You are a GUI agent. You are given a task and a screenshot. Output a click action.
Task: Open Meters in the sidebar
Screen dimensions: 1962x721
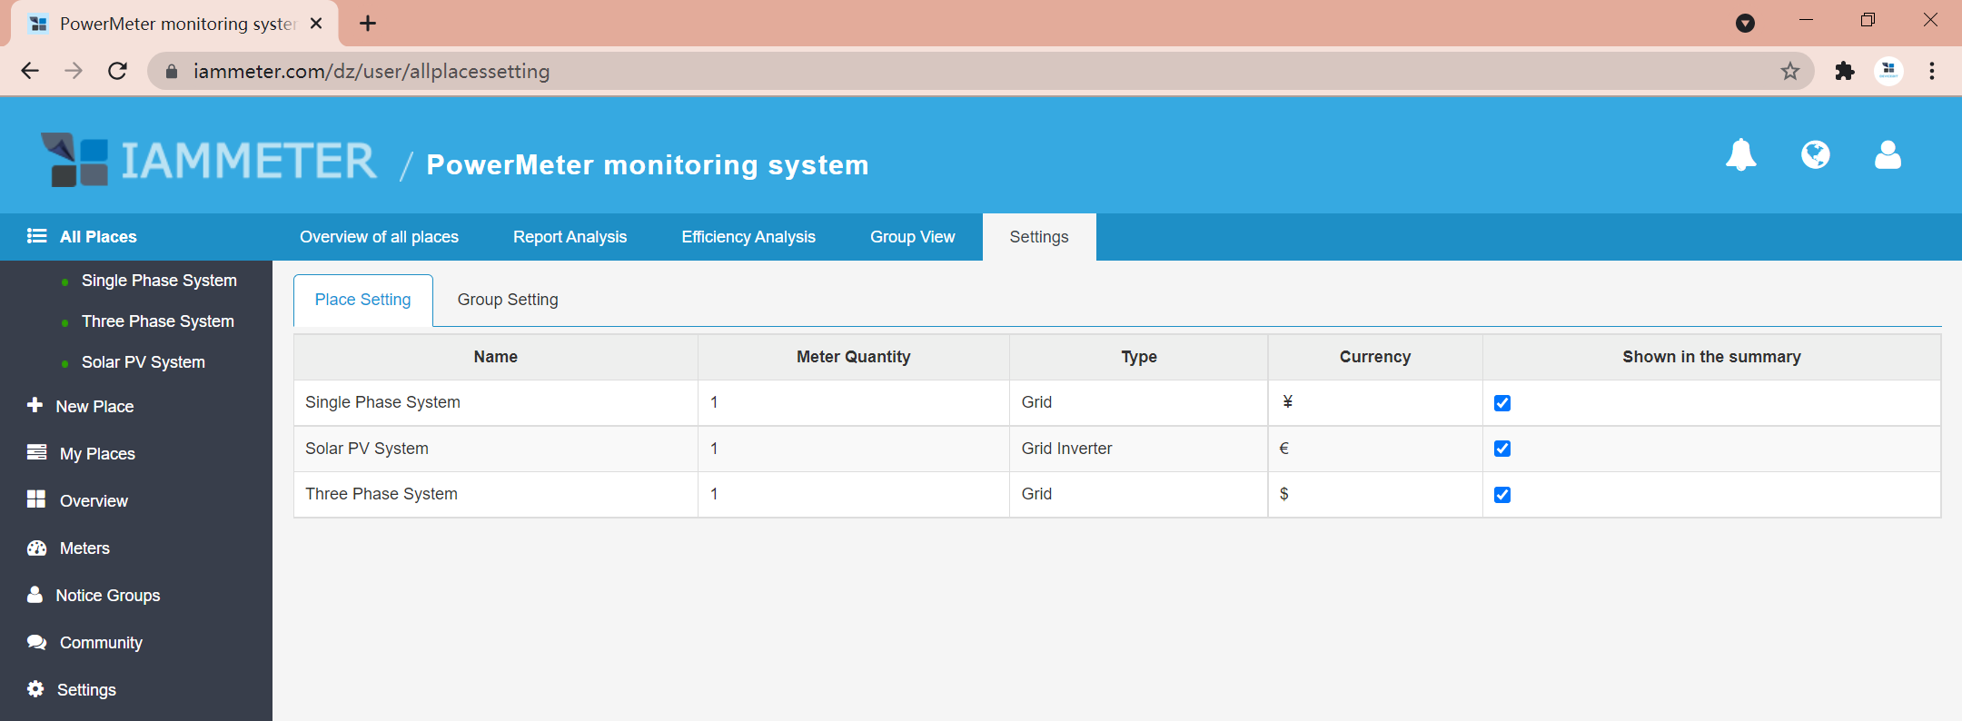pos(84,548)
